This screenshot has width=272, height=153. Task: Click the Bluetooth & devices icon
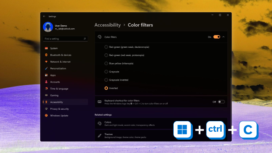pos(46,55)
